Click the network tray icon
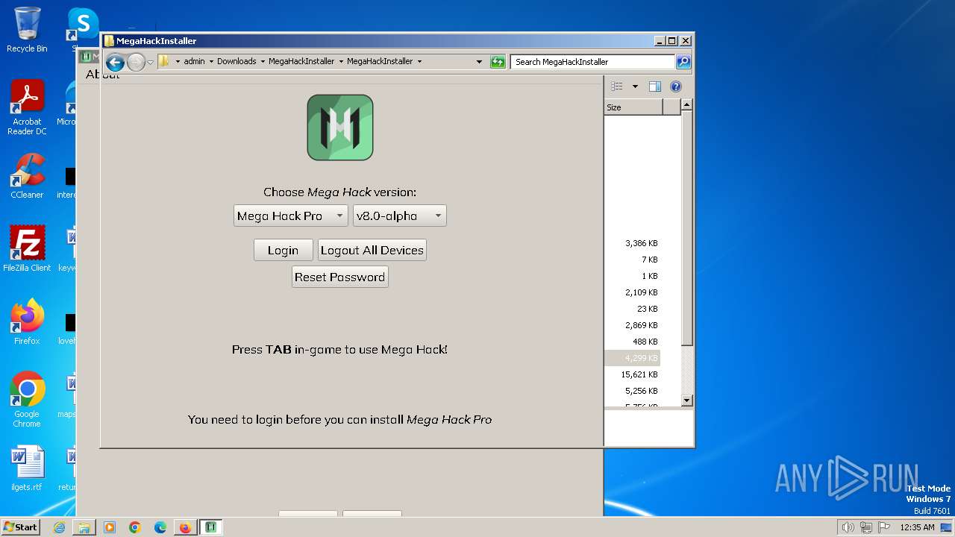This screenshot has height=537, width=955. point(867,527)
